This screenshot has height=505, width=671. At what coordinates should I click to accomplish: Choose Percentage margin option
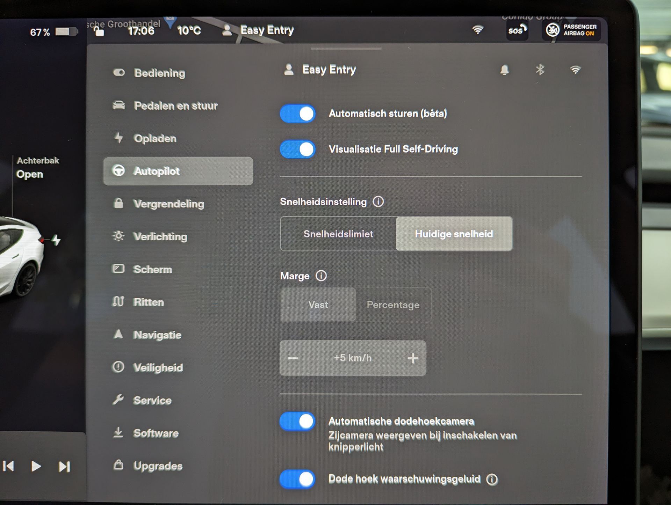pyautogui.click(x=393, y=305)
